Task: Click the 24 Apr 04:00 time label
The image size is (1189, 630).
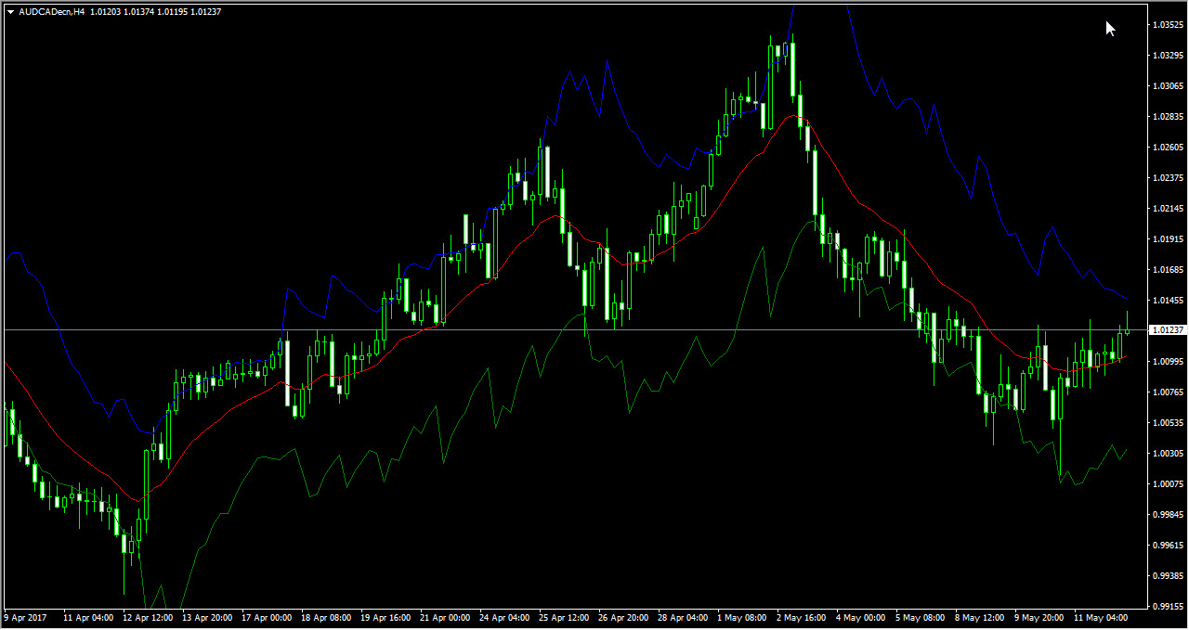Action: (504, 617)
